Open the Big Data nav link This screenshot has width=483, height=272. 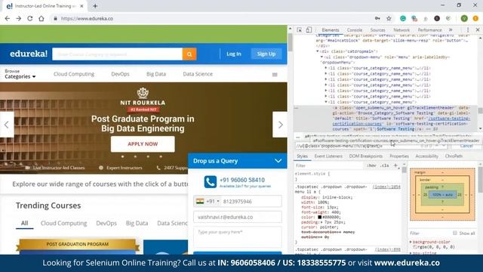(x=156, y=74)
